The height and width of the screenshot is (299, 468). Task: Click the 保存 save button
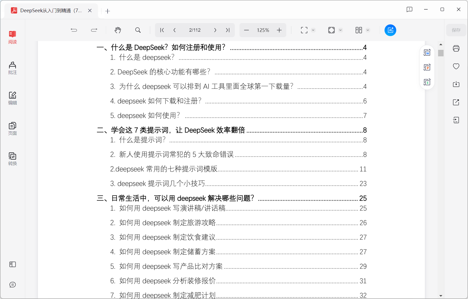coord(456,30)
